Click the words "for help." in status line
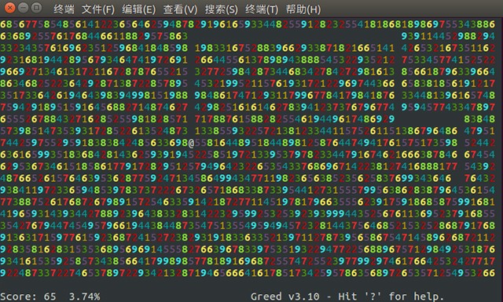Screen dimensions: 503x302 (x=417, y=297)
